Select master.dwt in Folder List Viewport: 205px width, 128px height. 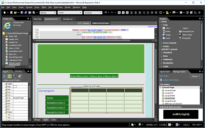pos(13,39)
